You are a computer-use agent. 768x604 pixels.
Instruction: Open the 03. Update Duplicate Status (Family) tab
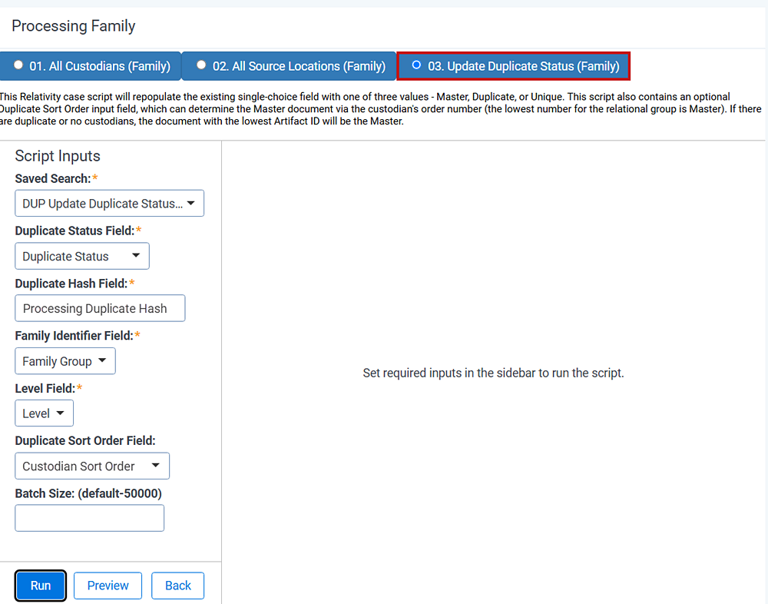[x=513, y=66]
